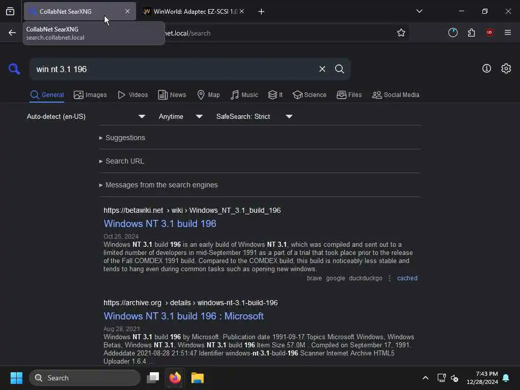The width and height of the screenshot is (520, 390).
Task: Click the muted volume tray icon
Action: tap(454, 378)
